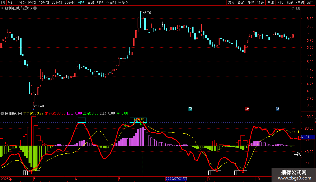Switch to 日线 daily chart tab

(x=81, y=3)
